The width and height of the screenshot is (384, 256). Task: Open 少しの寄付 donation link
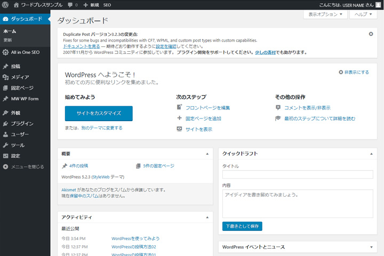click(266, 52)
